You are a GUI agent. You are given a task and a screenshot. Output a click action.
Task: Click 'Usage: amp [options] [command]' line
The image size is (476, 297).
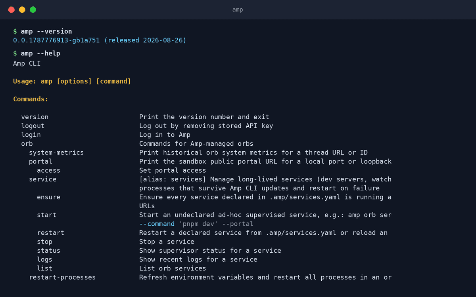(72, 81)
